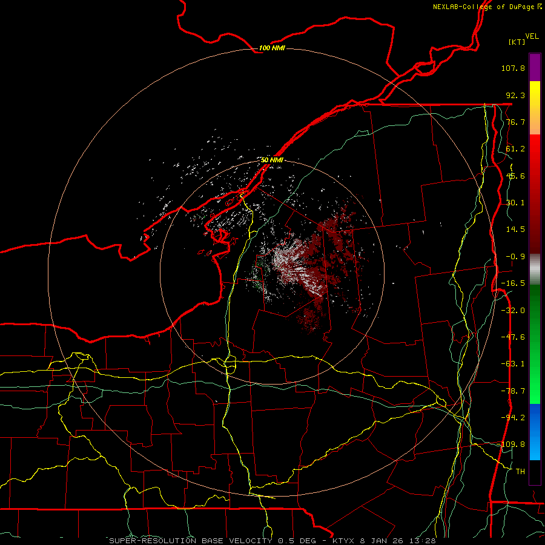This screenshot has height=545, width=545.
Task: Select the 107.8 velocity scale value
Action: (513, 68)
